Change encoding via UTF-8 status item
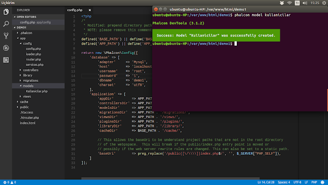This screenshot has width=328, height=185. pos(297,182)
